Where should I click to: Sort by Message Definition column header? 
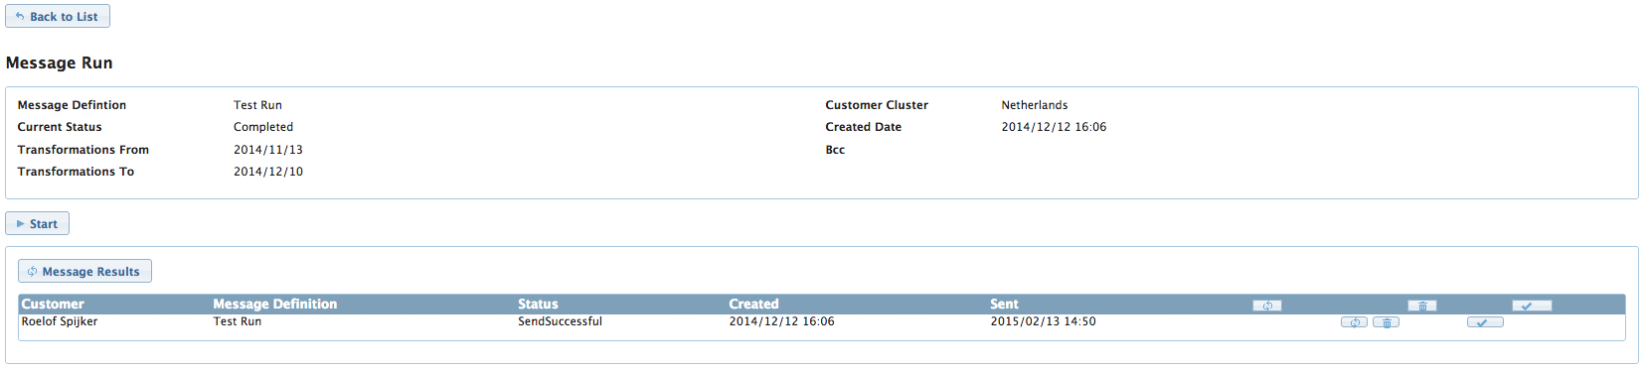pyautogui.click(x=274, y=305)
